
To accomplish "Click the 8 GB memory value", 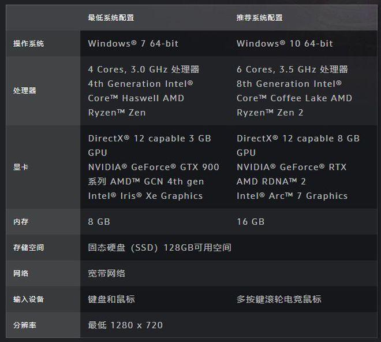I will (99, 222).
